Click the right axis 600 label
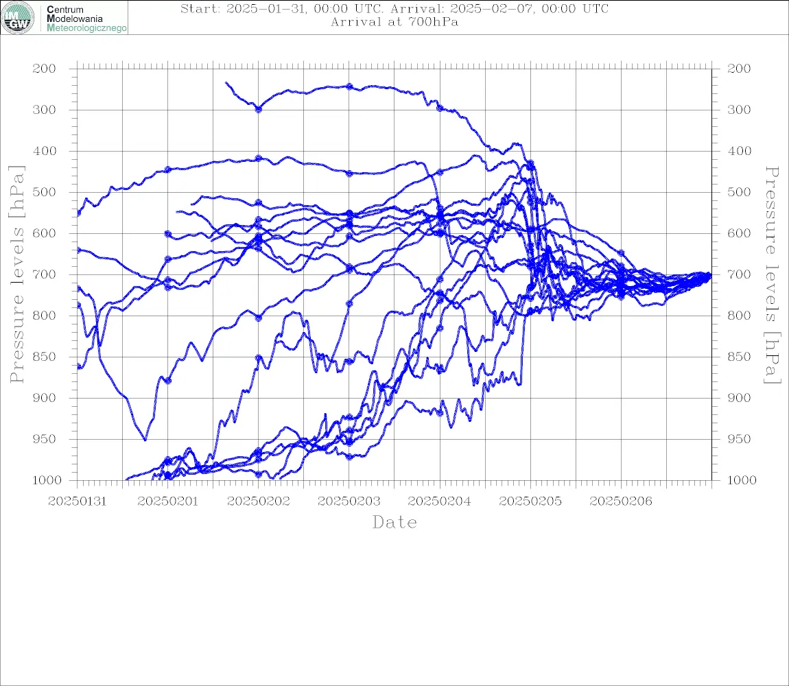 point(739,233)
